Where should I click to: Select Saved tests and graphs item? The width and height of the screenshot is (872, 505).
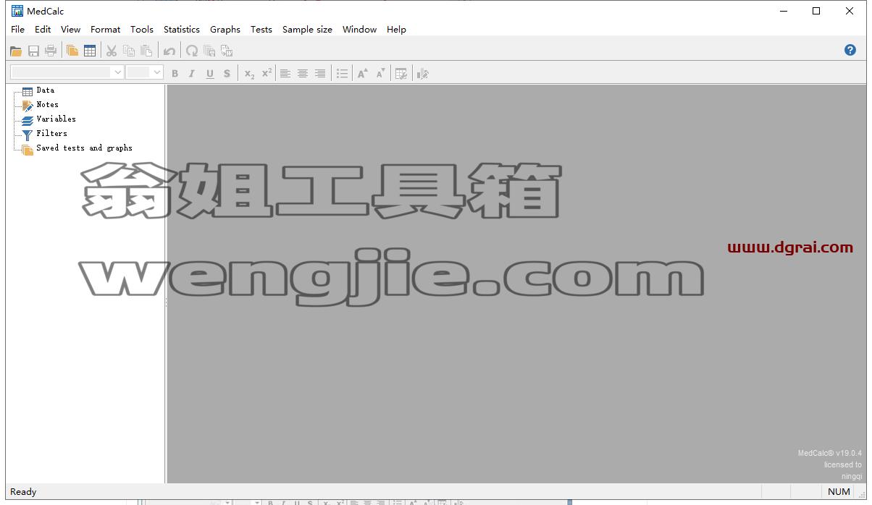pyautogui.click(x=85, y=148)
